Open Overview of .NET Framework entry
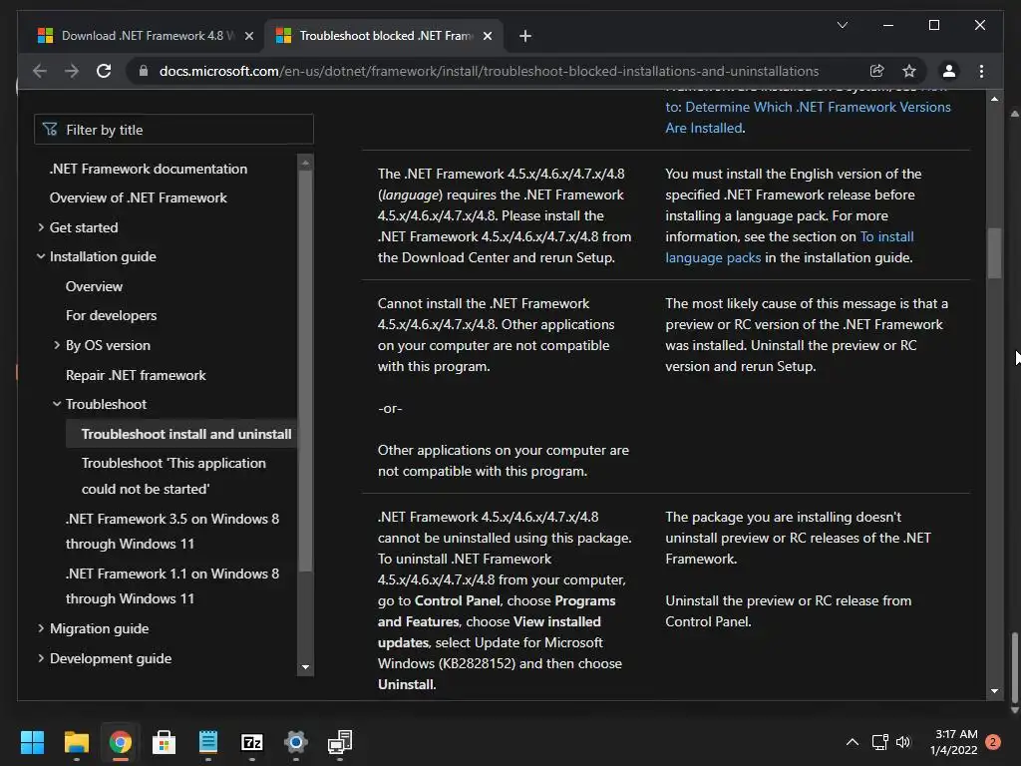This screenshot has width=1021, height=766. click(138, 198)
